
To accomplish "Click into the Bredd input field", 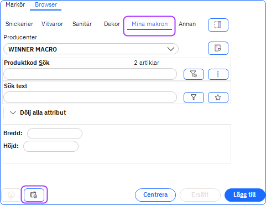I will click(55, 134).
